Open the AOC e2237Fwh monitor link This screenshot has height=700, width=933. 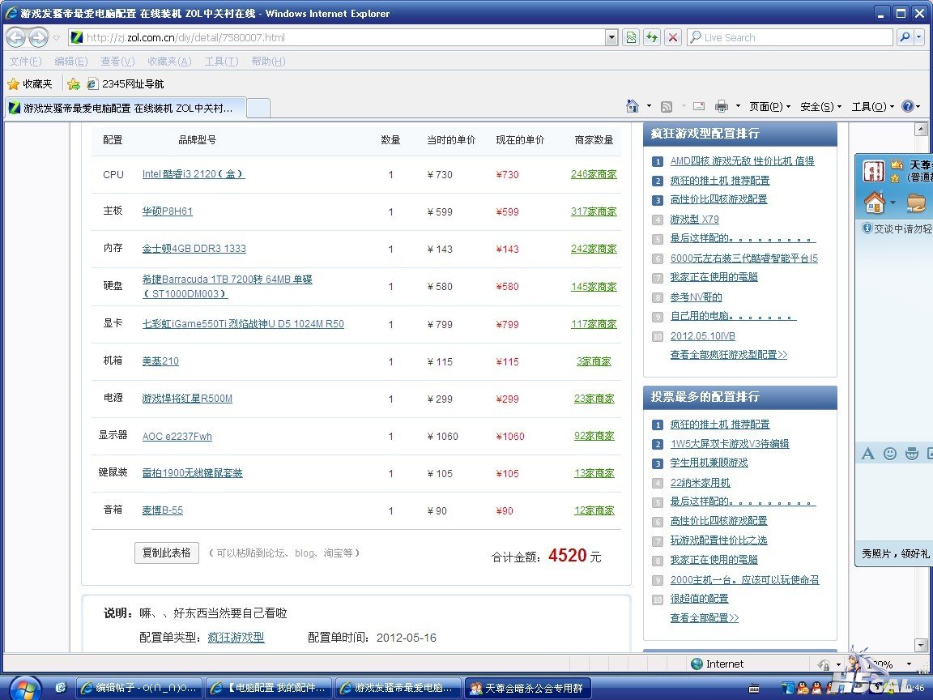pyautogui.click(x=177, y=437)
